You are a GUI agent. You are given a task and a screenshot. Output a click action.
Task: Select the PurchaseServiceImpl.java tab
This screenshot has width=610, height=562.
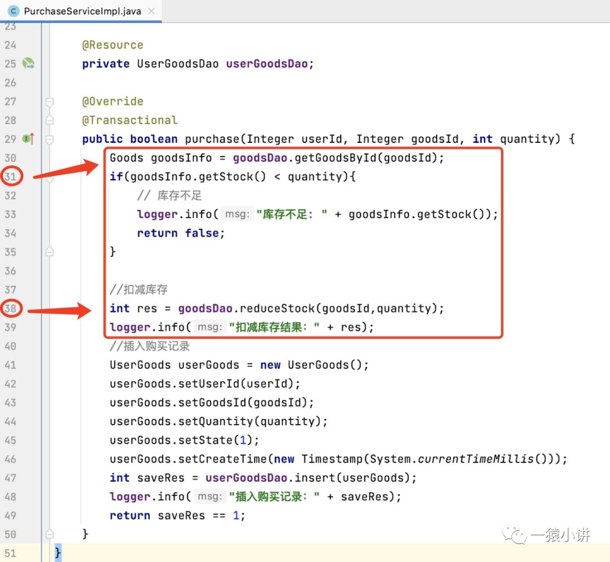[81, 11]
